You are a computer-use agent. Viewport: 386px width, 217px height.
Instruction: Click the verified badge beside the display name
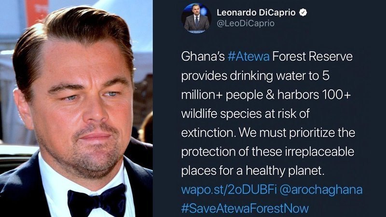coord(303,13)
